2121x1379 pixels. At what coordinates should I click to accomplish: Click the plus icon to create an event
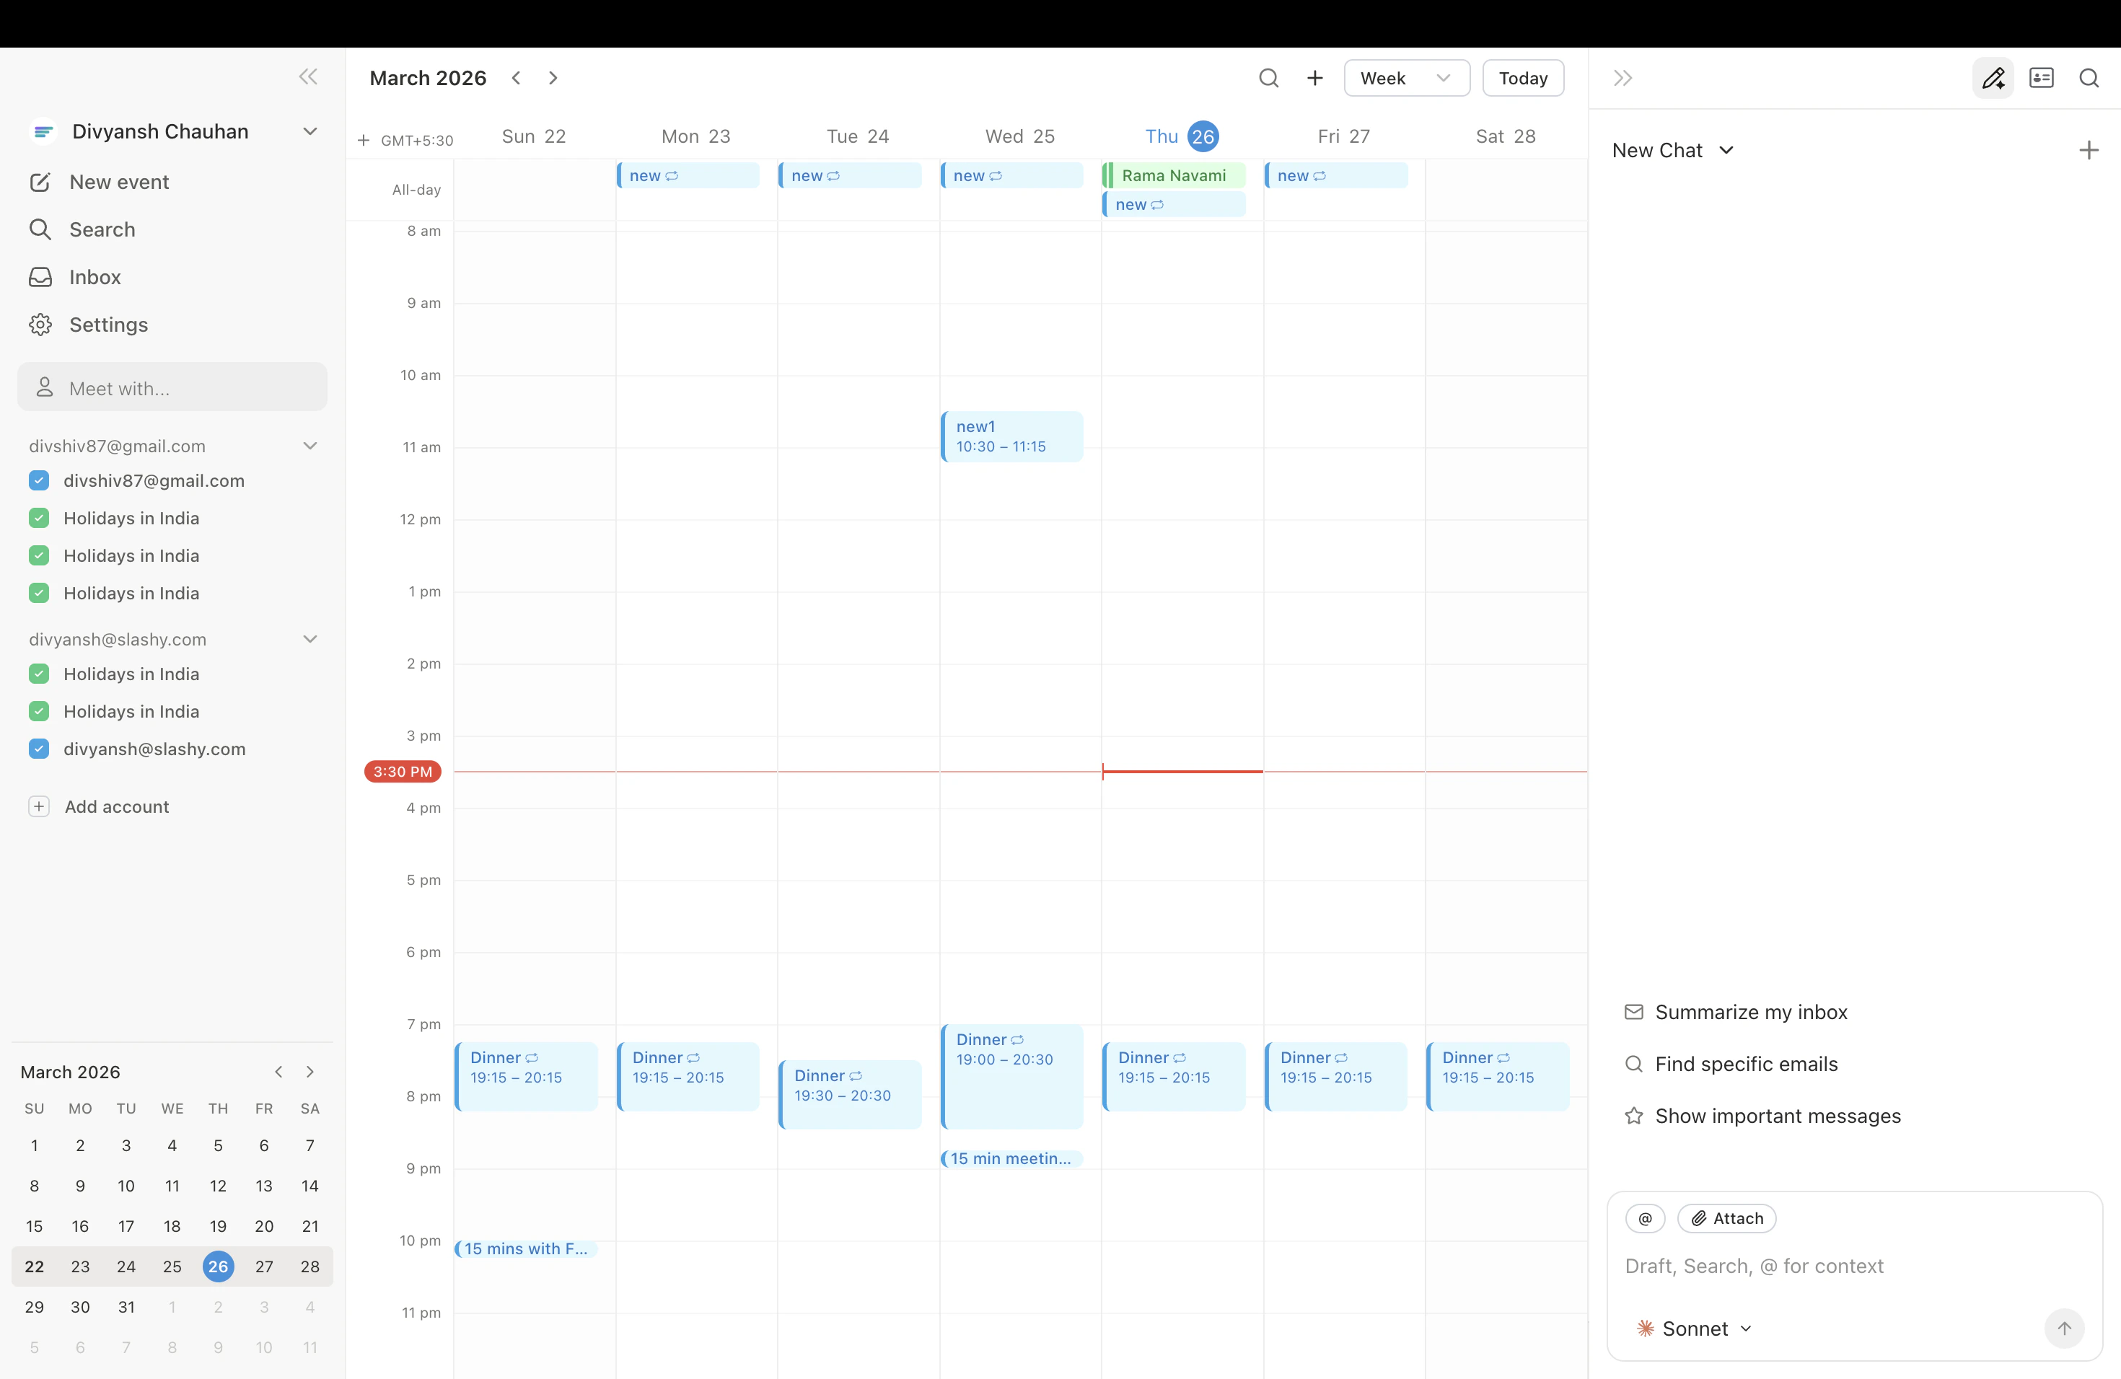pyautogui.click(x=1315, y=77)
